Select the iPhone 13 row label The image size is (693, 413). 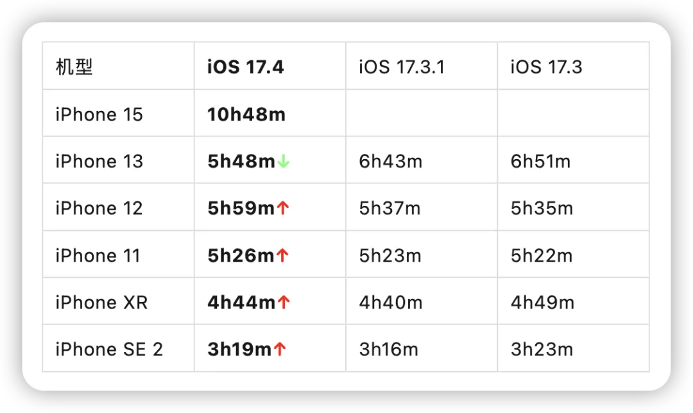coord(99,162)
